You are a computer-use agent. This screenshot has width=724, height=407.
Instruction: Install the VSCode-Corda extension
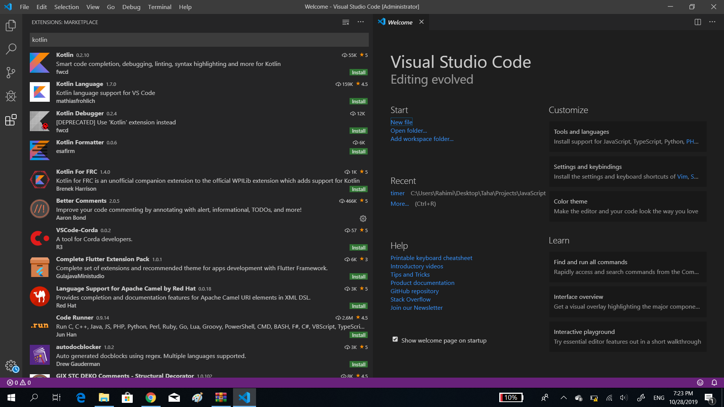359,248
